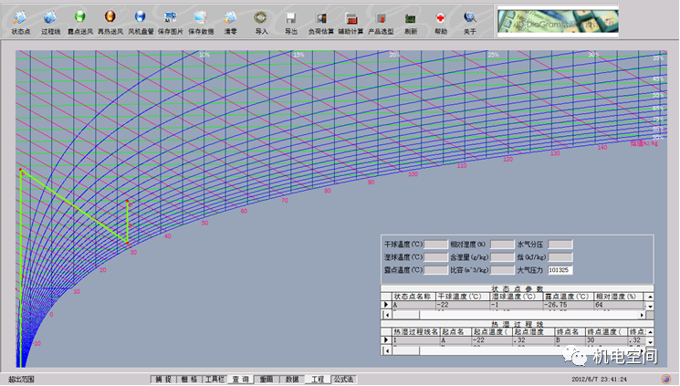Select the 过程线 process line tool
Screen dimensions: 680x386
click(x=50, y=23)
